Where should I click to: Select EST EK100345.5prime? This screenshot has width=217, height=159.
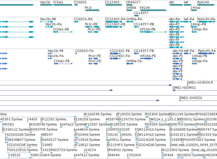(86, 117)
